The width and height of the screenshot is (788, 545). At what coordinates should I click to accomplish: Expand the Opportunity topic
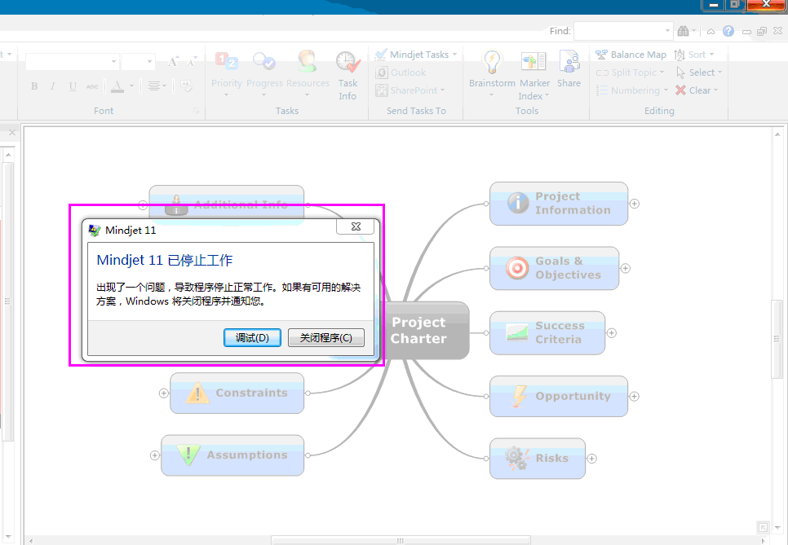click(634, 397)
